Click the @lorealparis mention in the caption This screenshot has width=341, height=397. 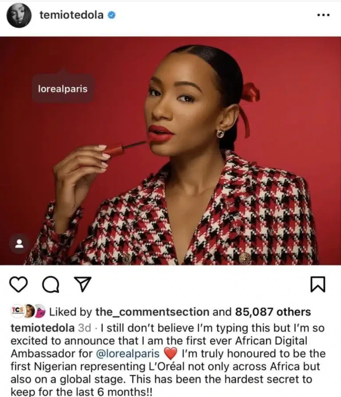127,354
